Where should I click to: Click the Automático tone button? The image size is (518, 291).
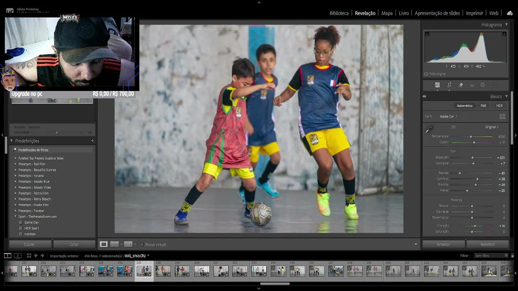coord(465,106)
